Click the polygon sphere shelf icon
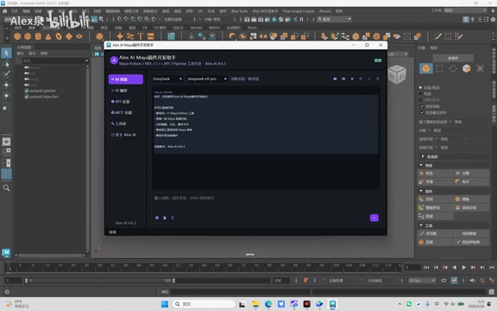 17,36
